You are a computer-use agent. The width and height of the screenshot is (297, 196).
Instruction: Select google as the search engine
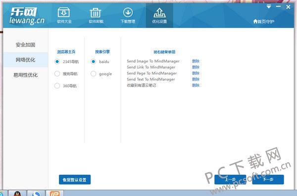point(93,74)
